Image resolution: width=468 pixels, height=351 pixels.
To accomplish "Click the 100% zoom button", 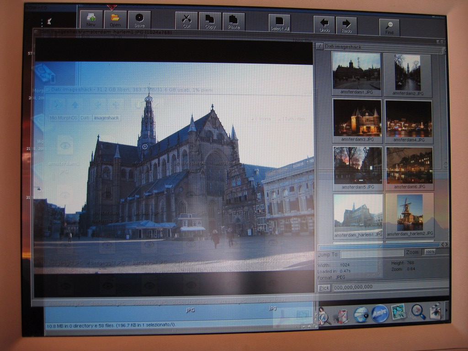I will [430, 252].
